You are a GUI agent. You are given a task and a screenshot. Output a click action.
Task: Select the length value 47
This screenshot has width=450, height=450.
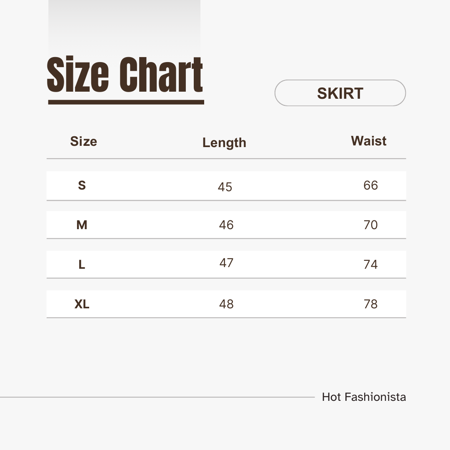226,263
